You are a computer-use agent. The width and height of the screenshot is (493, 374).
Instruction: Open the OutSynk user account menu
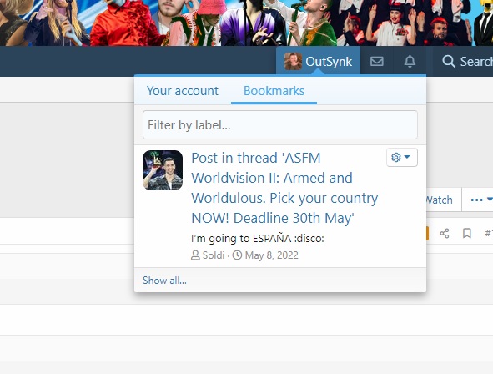[x=318, y=61]
